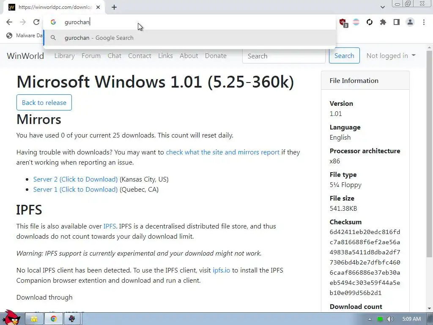Focus the WinWorld Search input field
The height and width of the screenshot is (325, 433).
[284, 56]
